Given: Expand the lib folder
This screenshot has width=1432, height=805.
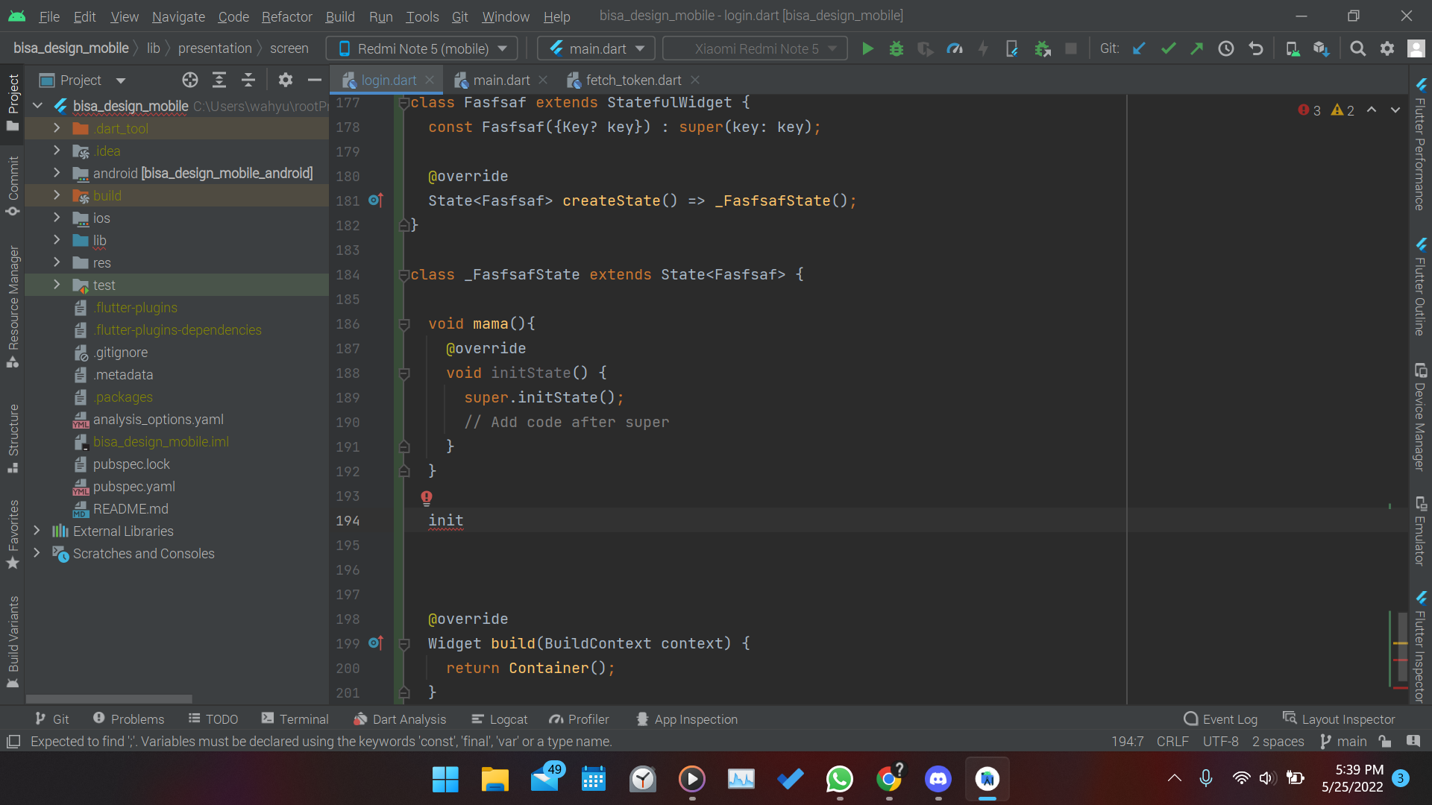Looking at the screenshot, I should pyautogui.click(x=57, y=240).
